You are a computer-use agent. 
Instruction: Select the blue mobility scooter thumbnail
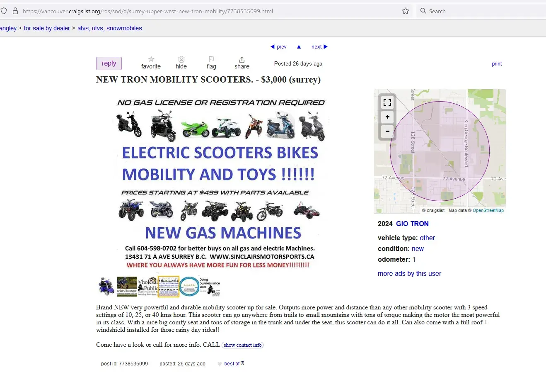[x=106, y=287]
